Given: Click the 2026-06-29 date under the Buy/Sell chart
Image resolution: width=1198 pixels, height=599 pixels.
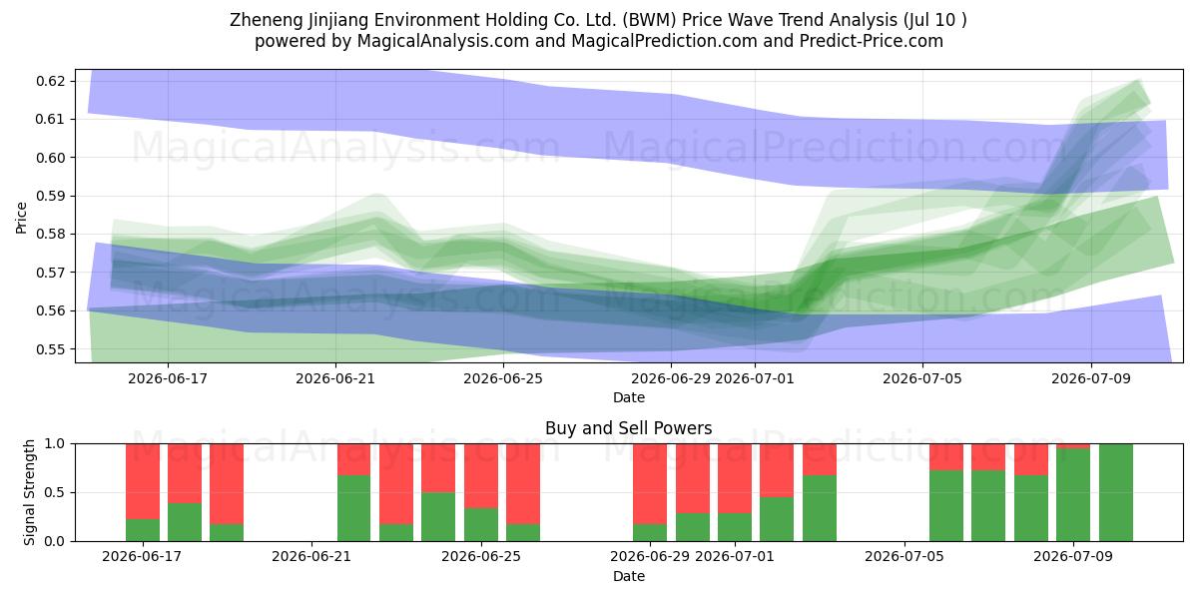Looking at the screenshot, I should pos(650,557).
